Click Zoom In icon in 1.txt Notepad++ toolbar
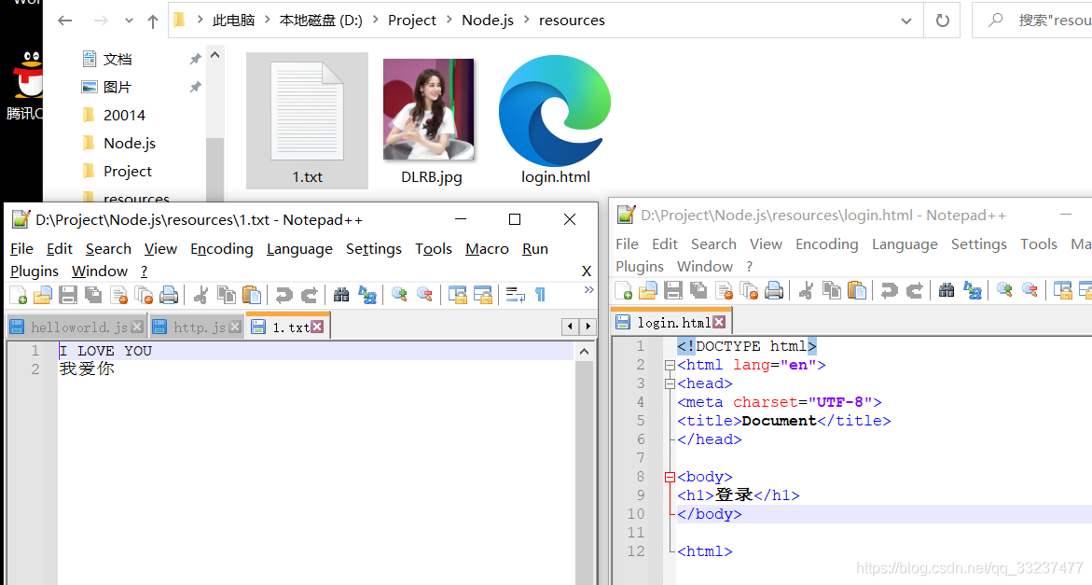Screen dimensions: 1092x585 point(399,295)
